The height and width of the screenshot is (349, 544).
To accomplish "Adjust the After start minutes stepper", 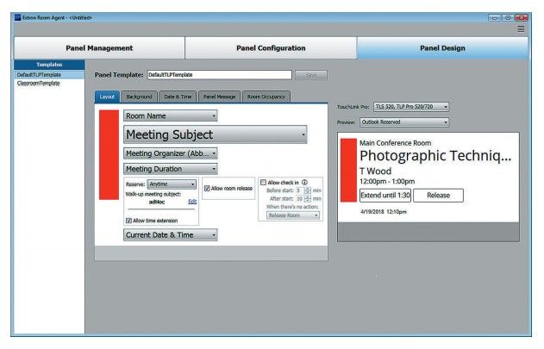I will click(x=308, y=199).
